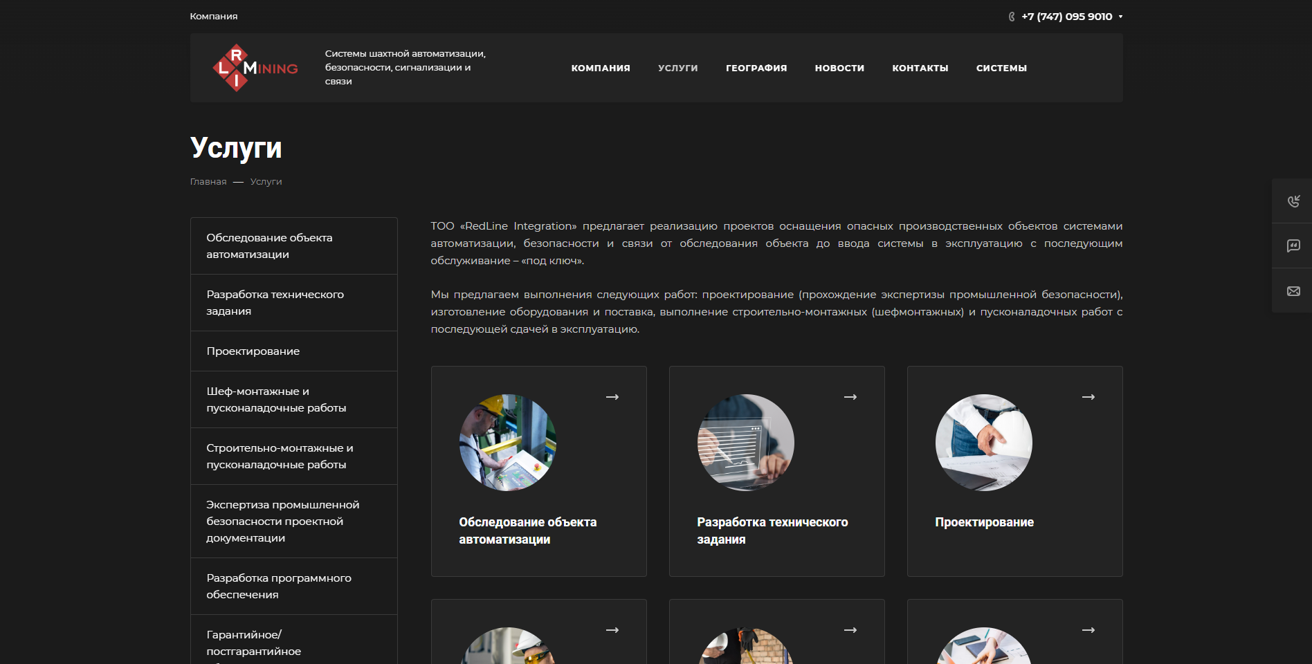Open the Компания menu item in header
This screenshot has width=1312, height=664.
tap(601, 68)
